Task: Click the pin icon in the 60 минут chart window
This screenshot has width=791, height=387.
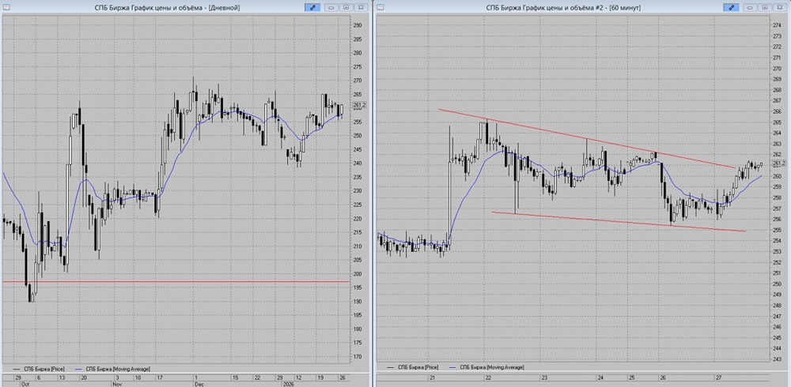Action: (732, 8)
